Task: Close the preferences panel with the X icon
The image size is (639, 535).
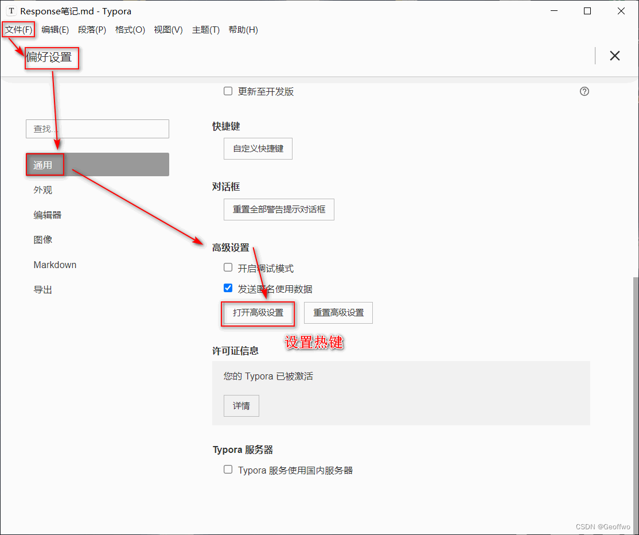Action: tap(614, 56)
